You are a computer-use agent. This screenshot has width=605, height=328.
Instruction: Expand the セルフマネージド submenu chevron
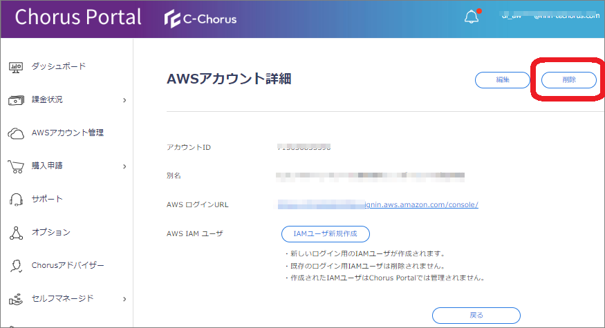pyautogui.click(x=124, y=299)
